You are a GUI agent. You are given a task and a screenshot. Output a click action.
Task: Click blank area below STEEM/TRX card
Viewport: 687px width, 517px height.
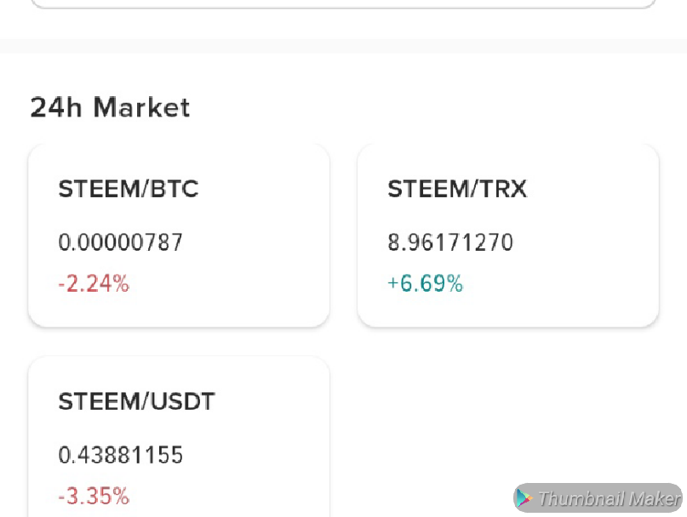[x=507, y=357]
